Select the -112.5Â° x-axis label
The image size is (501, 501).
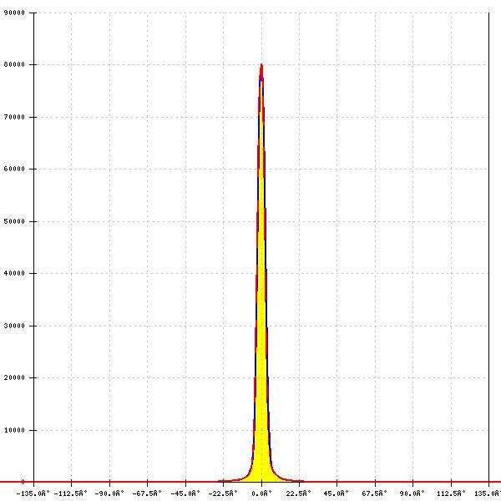[x=71, y=493]
